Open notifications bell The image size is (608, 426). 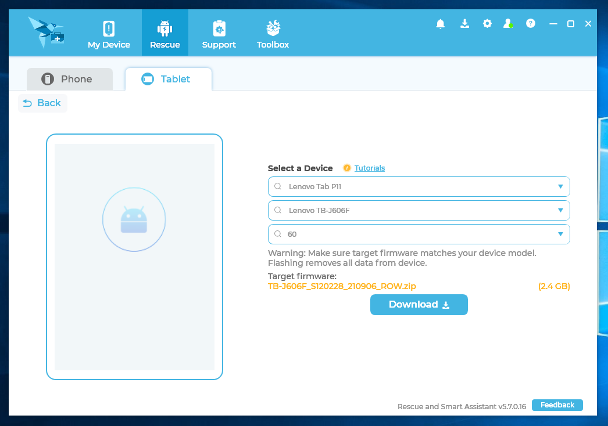[x=441, y=24]
